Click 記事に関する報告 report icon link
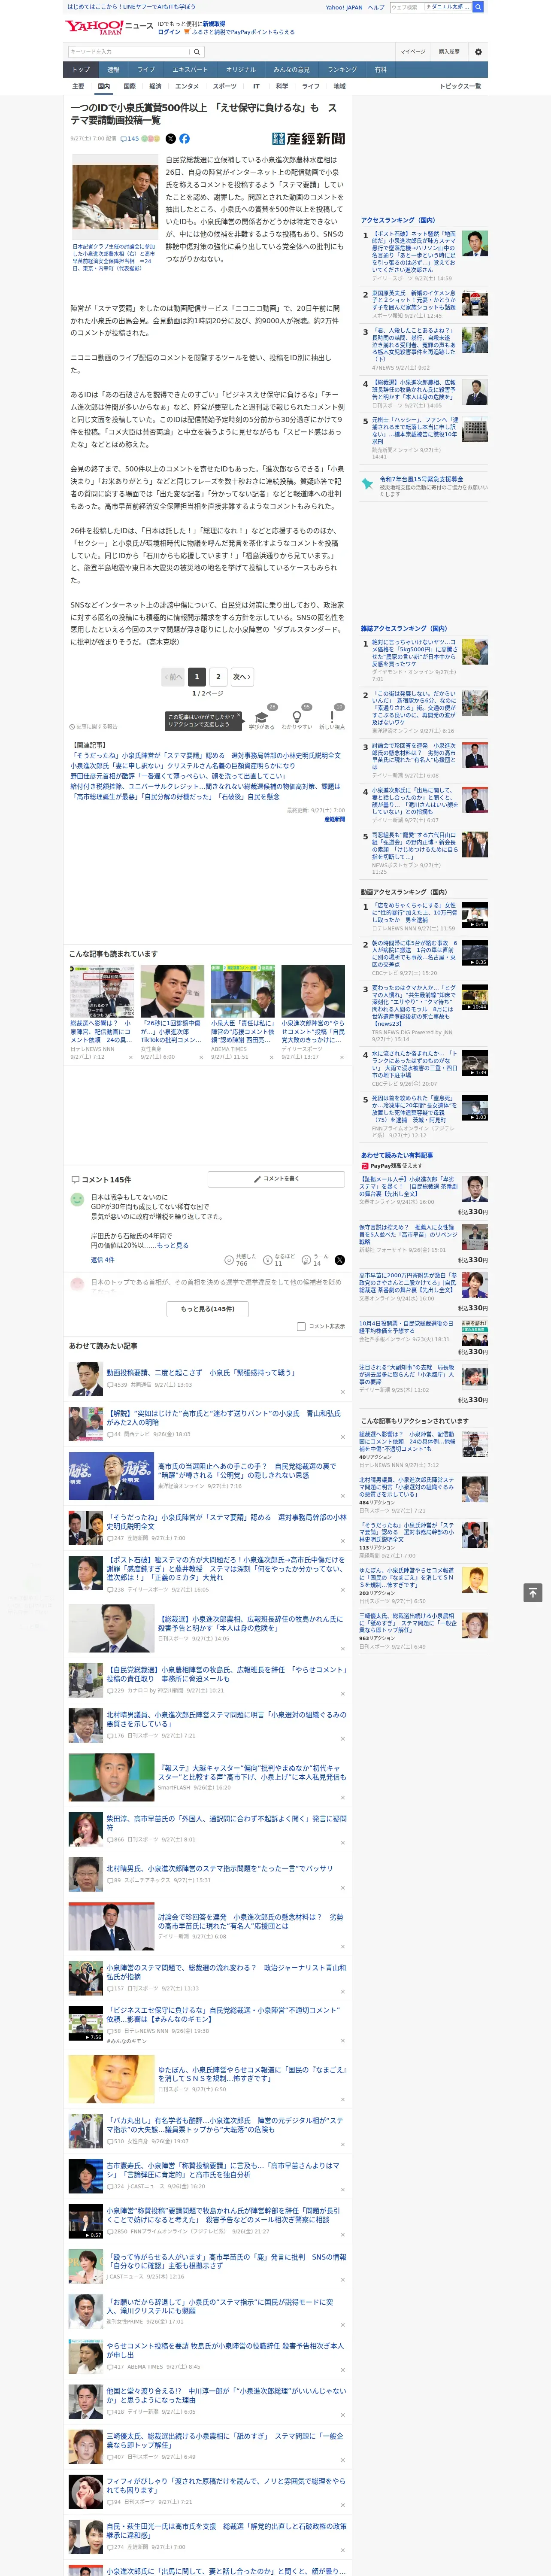Viewport: 551px width, 2576px height. (93, 726)
